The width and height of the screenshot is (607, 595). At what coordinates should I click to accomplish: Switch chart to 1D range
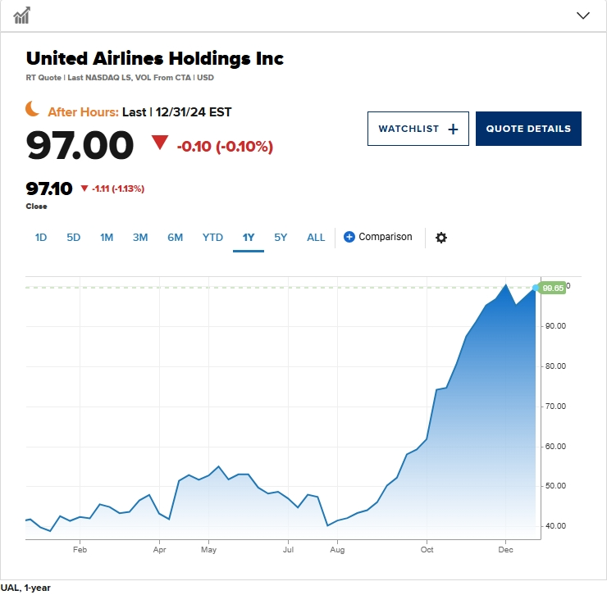coord(41,238)
